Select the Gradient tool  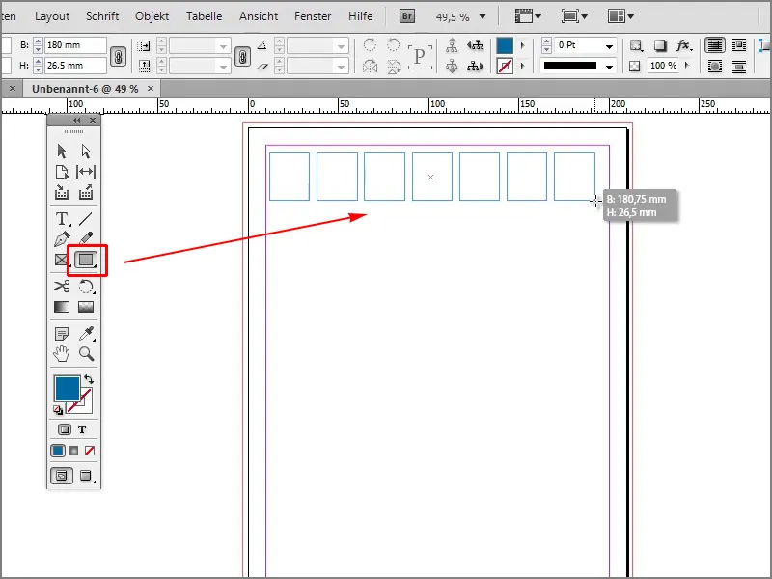(60, 306)
